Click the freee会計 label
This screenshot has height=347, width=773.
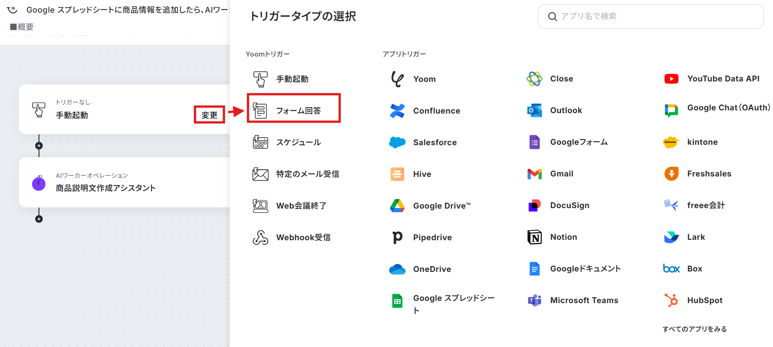pos(706,205)
